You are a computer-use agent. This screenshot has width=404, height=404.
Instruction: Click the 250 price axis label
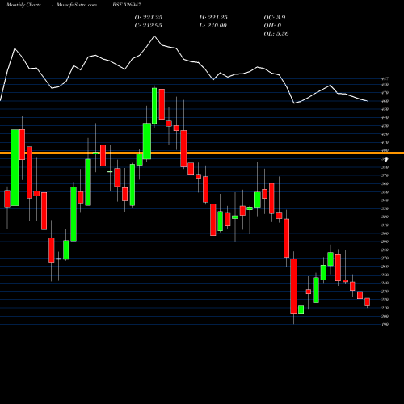(385, 275)
